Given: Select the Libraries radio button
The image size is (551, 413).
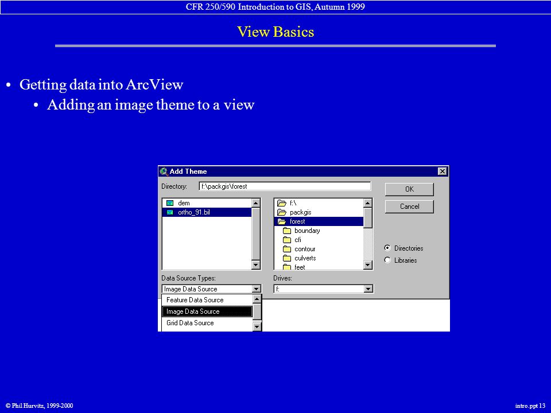Looking at the screenshot, I should click(x=387, y=260).
